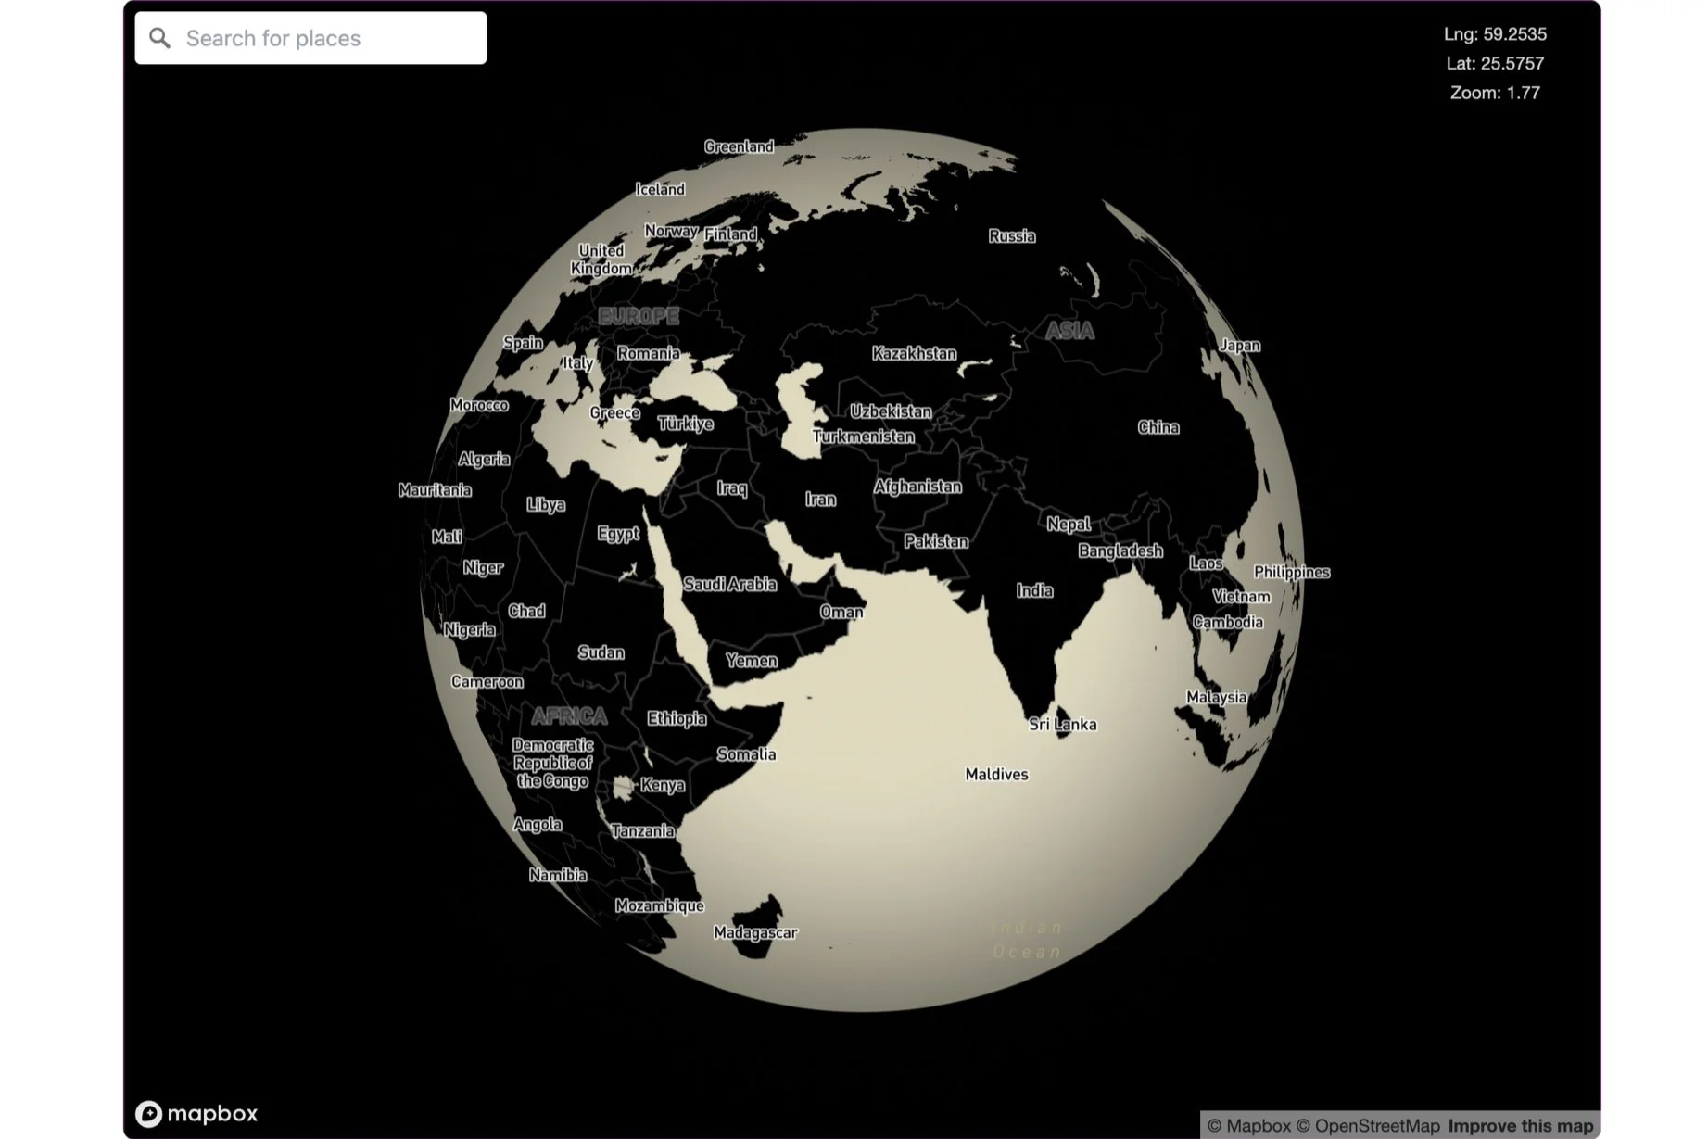Click the China country label
This screenshot has height=1139, width=1708.
(x=1158, y=427)
